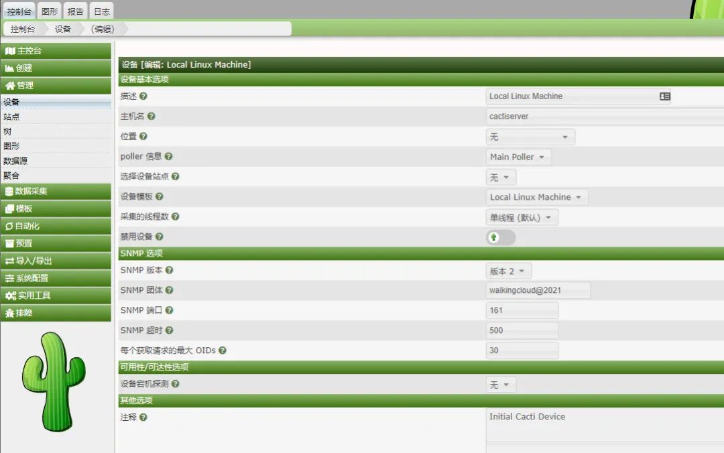Click help icon next to 选择设备站点
Image resolution: width=724 pixels, height=453 pixels.
[x=175, y=176]
